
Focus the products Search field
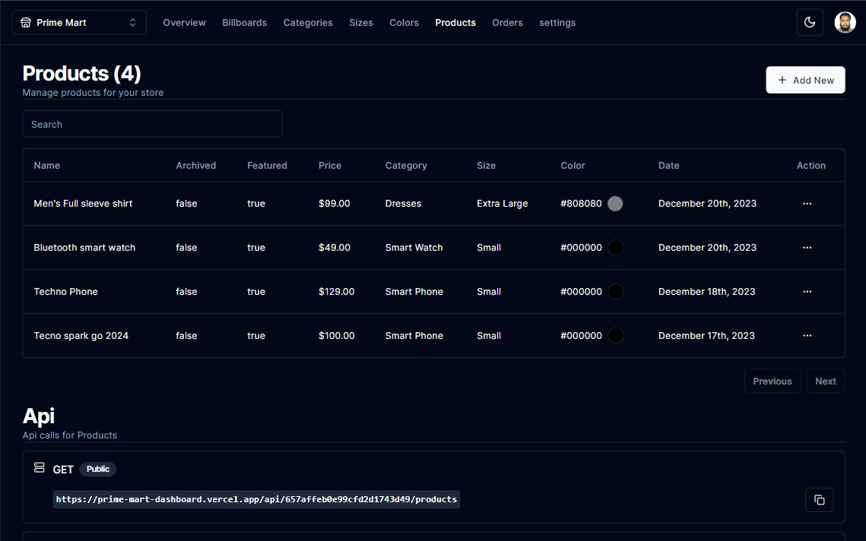coord(152,124)
